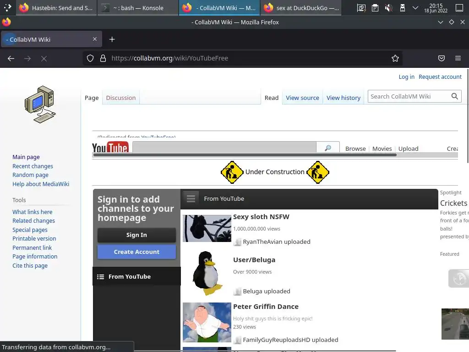Open the tracking protection shield icon
The height and width of the screenshot is (352, 469).
tap(90, 58)
